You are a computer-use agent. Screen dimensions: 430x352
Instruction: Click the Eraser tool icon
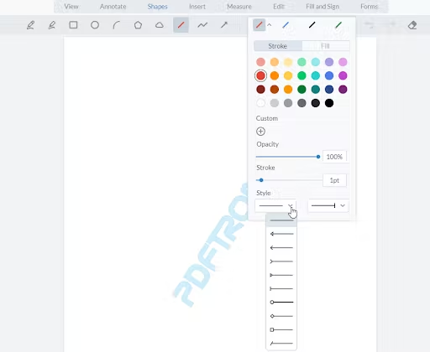click(x=412, y=25)
